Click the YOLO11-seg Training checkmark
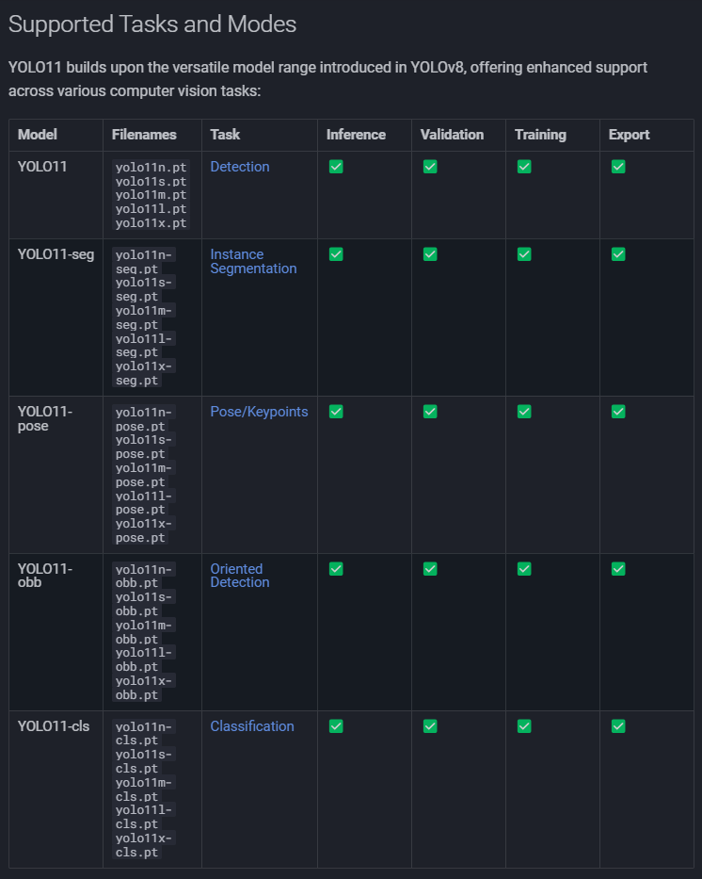The height and width of the screenshot is (879, 702). pyautogui.click(x=524, y=254)
